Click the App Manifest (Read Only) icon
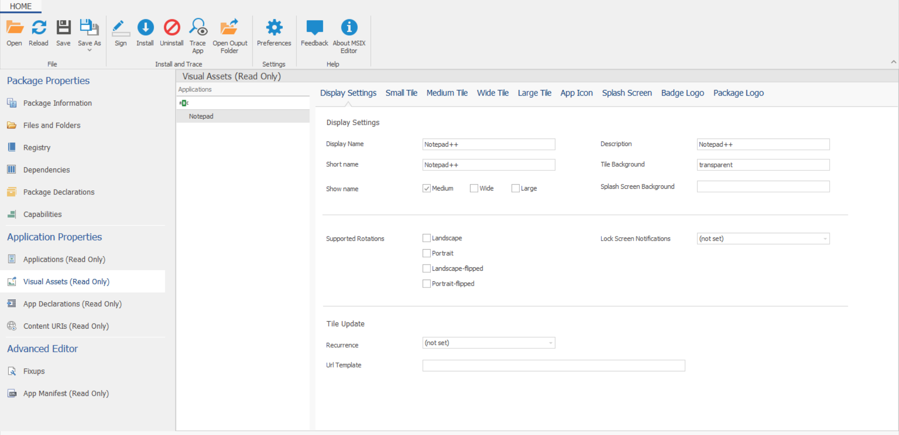 coord(12,393)
